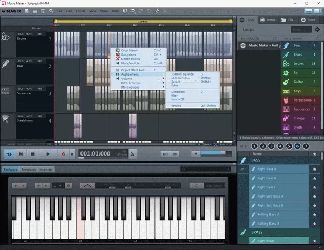Click Rewind in the effects submenu
This screenshot has height=250, width=324.
click(x=192, y=106)
